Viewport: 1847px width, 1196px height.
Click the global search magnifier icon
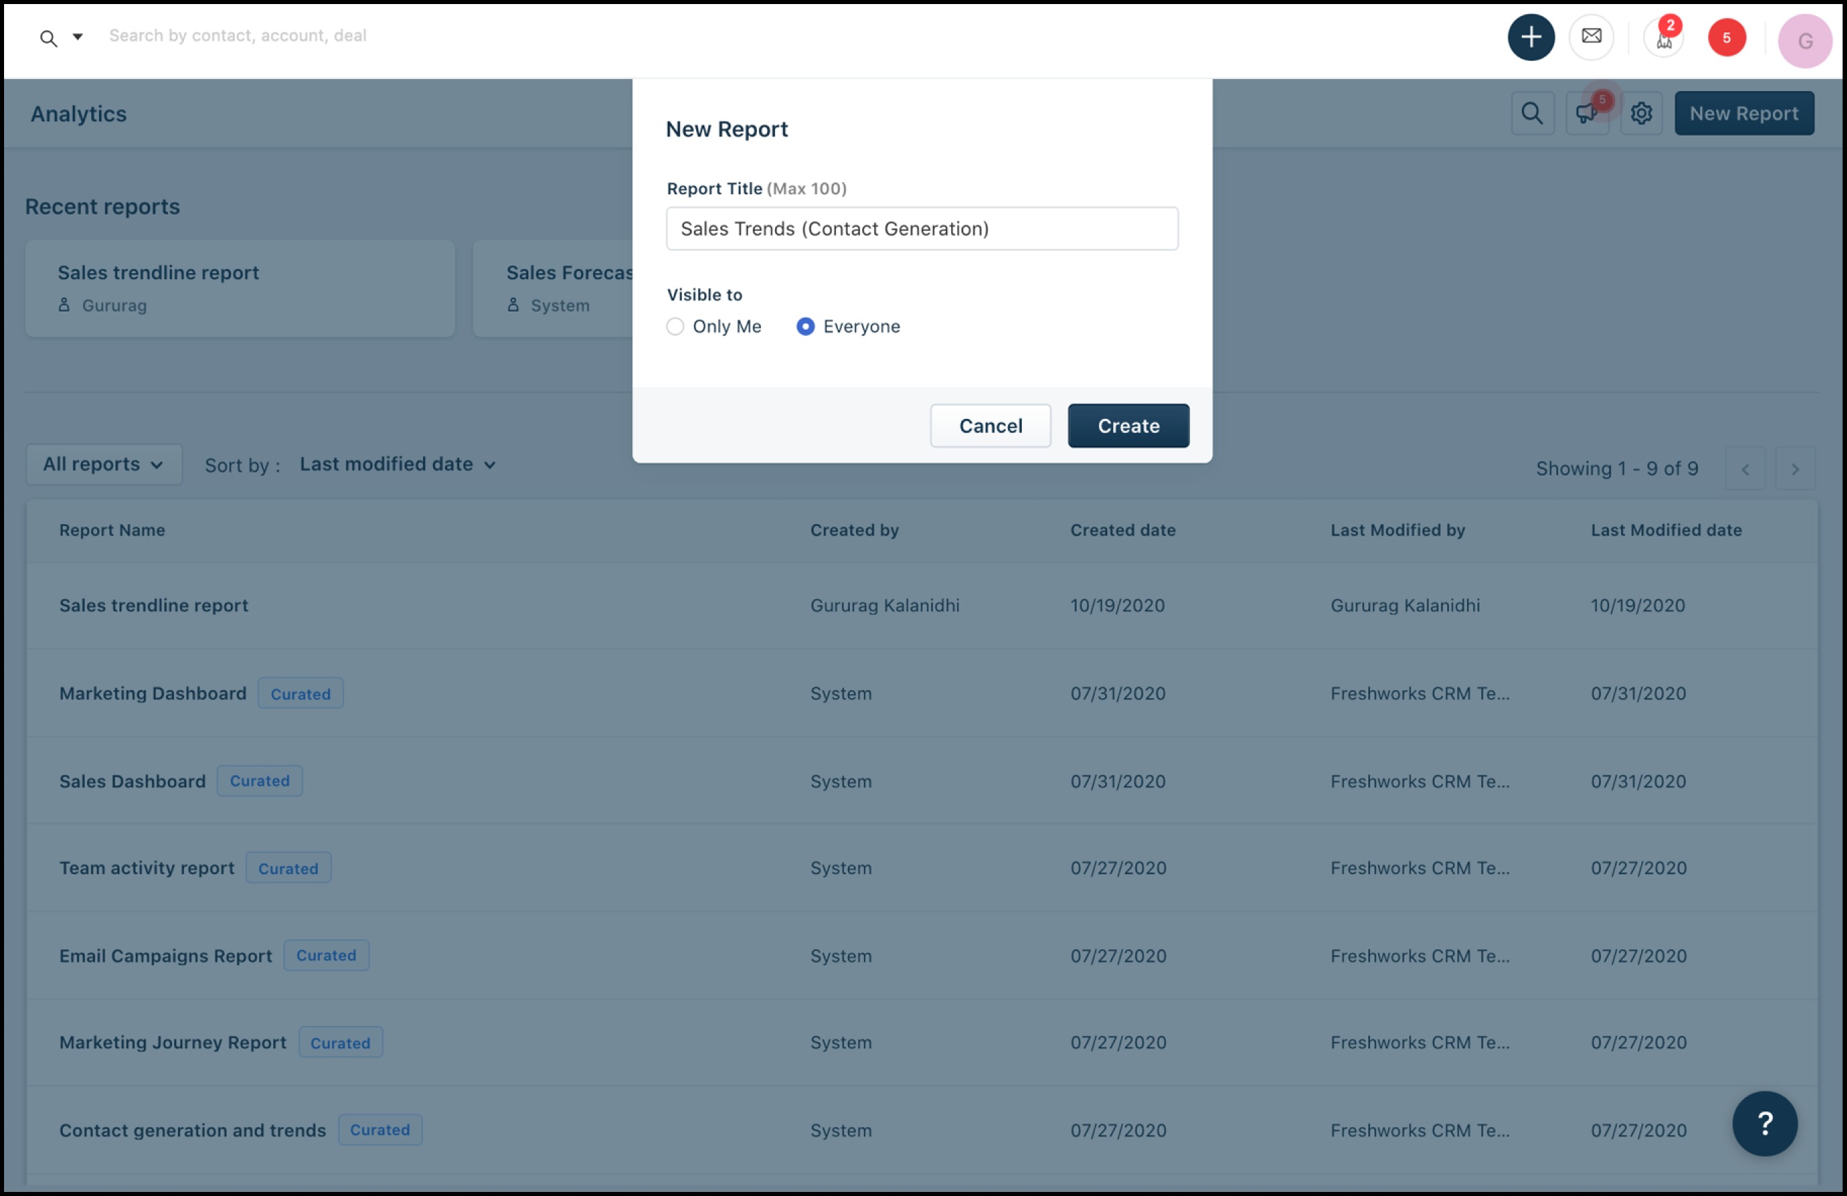tap(48, 37)
